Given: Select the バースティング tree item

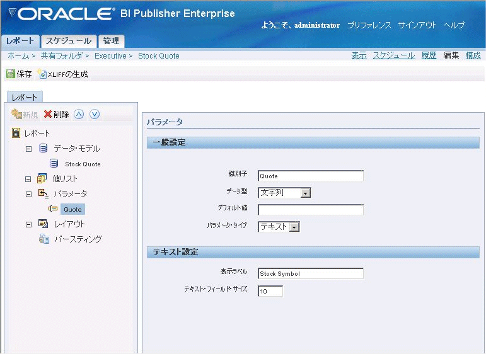Looking at the screenshot, I should [x=78, y=239].
